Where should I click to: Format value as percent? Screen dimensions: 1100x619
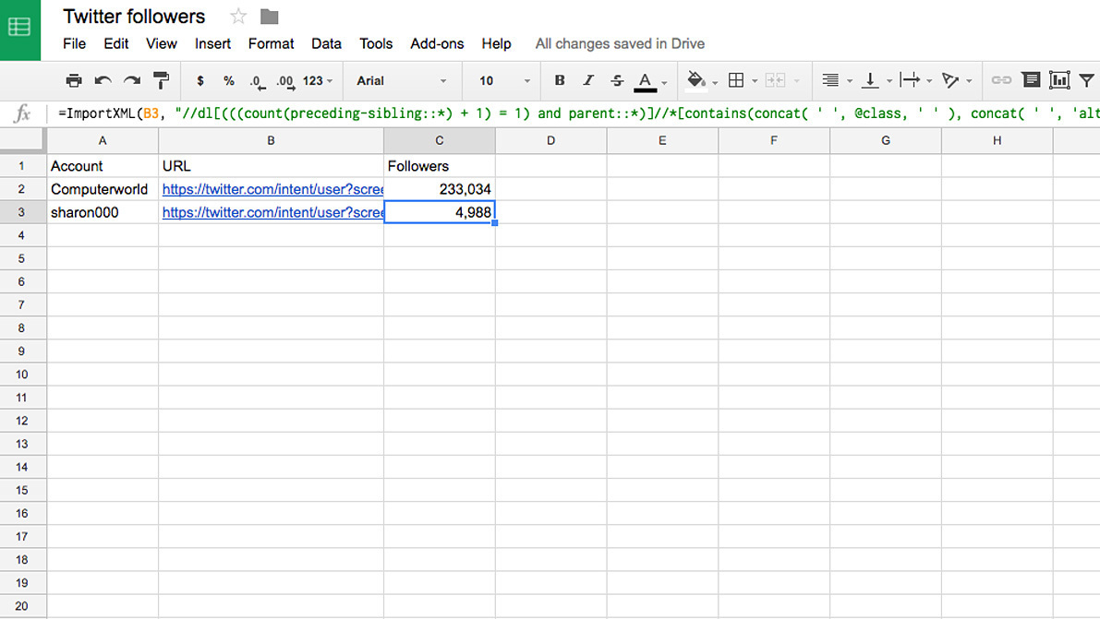227,81
